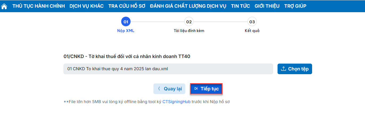Screen dimensions: 365x124
Task: Click the 01/CNKD form title heading
Action: (x=127, y=56)
